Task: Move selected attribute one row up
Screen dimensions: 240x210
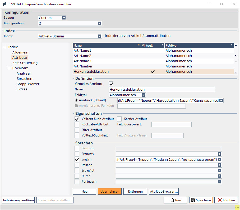Action: point(236,56)
